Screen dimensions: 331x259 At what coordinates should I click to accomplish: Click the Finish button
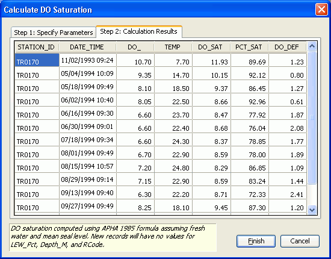[256, 241]
